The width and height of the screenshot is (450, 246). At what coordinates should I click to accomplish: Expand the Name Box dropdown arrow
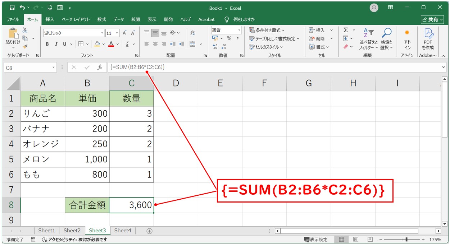tap(54, 67)
